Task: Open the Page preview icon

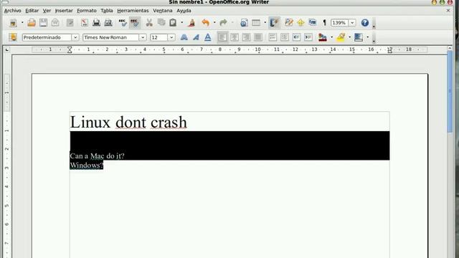Action: click(x=108, y=23)
